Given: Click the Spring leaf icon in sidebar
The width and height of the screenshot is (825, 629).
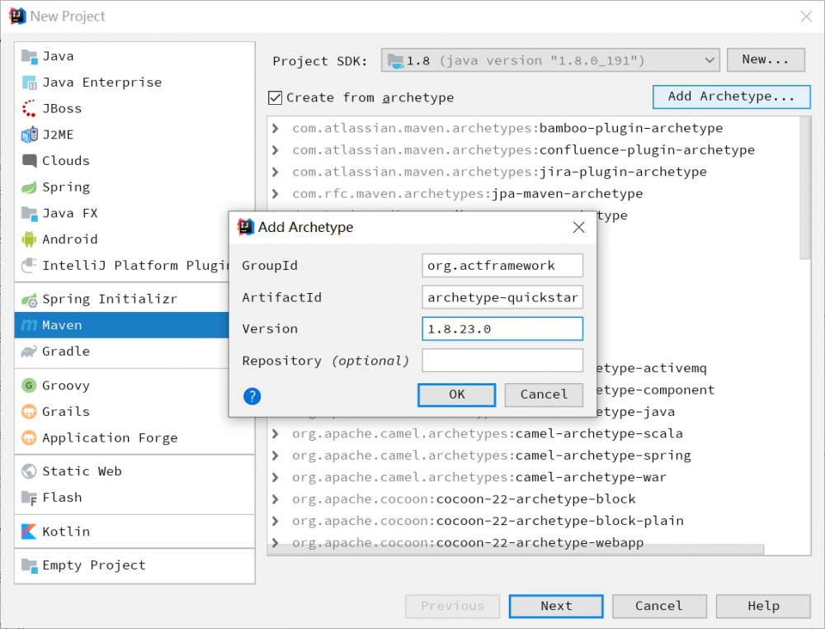Looking at the screenshot, I should tap(30, 187).
